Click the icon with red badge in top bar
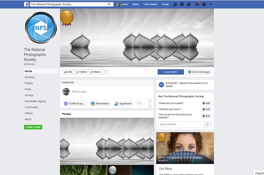This screenshot has height=175, width=264. (x=197, y=4)
